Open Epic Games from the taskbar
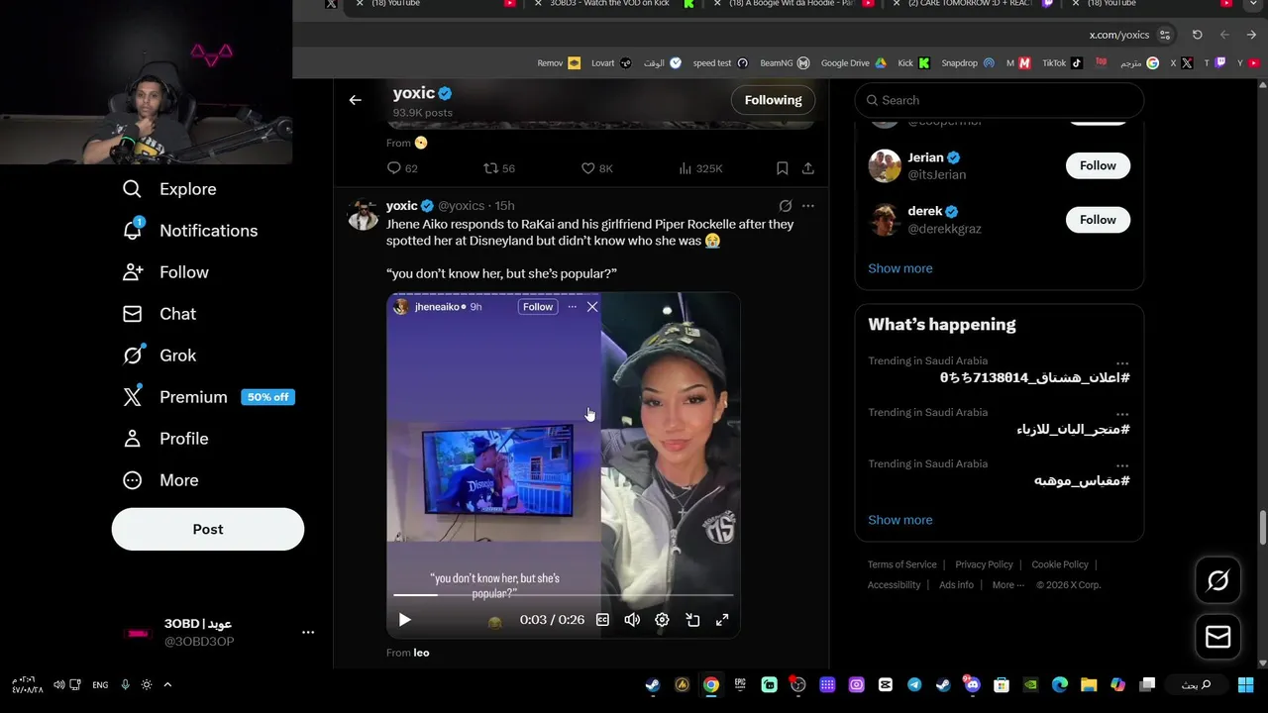 (740, 684)
